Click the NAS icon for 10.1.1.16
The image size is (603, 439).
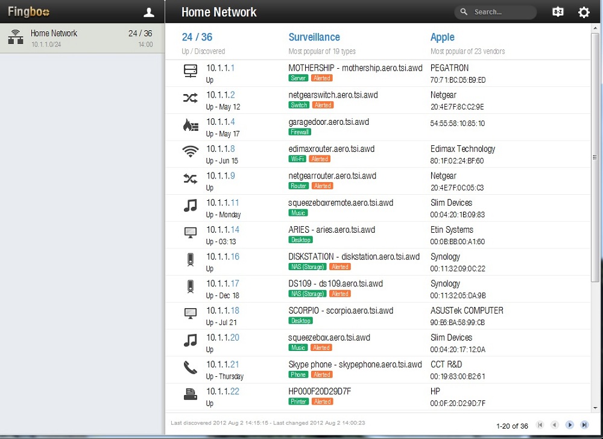pyautogui.click(x=191, y=259)
